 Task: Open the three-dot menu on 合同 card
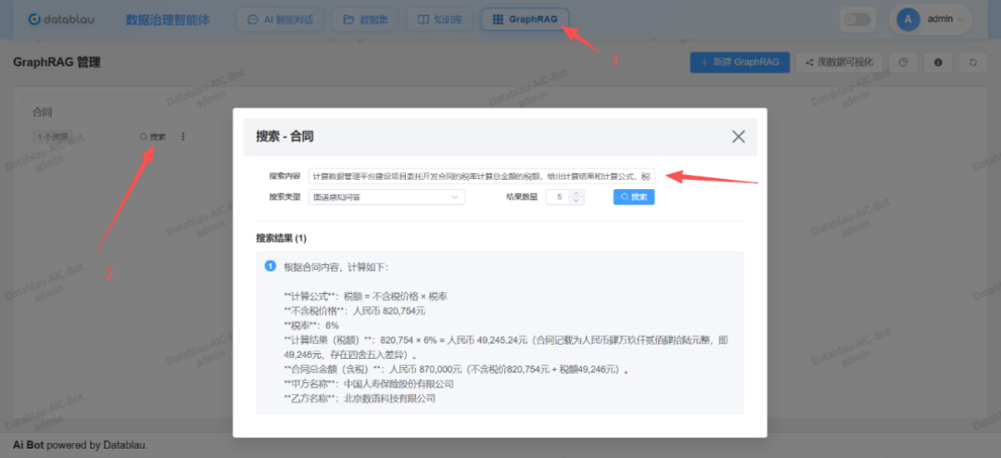point(183,136)
